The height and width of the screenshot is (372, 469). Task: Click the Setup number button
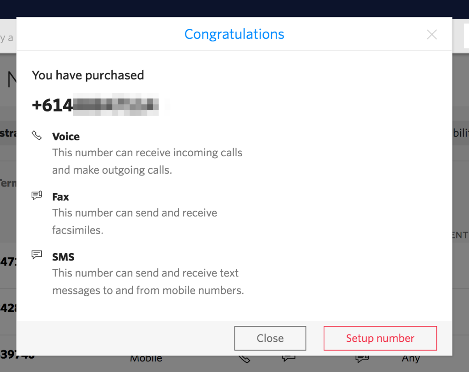tap(380, 338)
